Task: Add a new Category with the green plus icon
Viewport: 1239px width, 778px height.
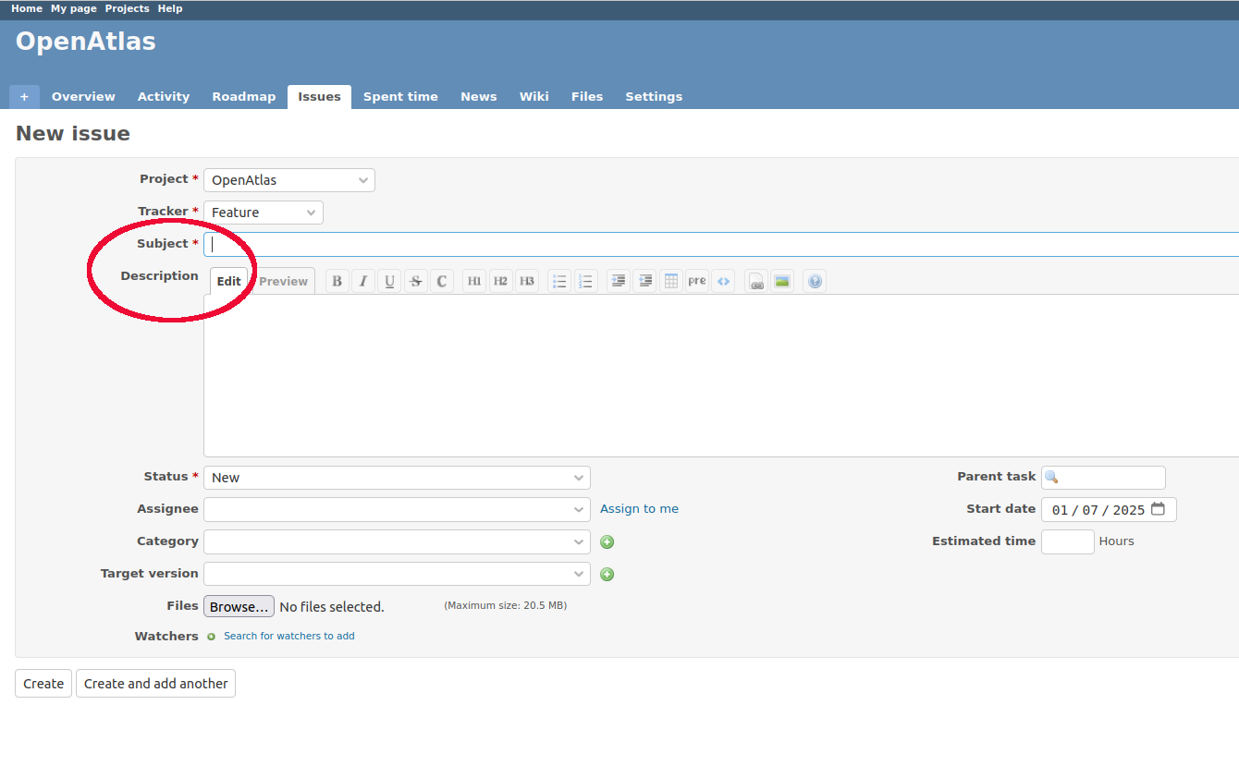Action: (607, 541)
